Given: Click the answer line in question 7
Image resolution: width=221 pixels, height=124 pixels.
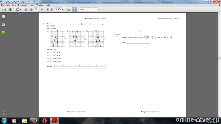Looking at the screenshot, I should pos(138,43).
